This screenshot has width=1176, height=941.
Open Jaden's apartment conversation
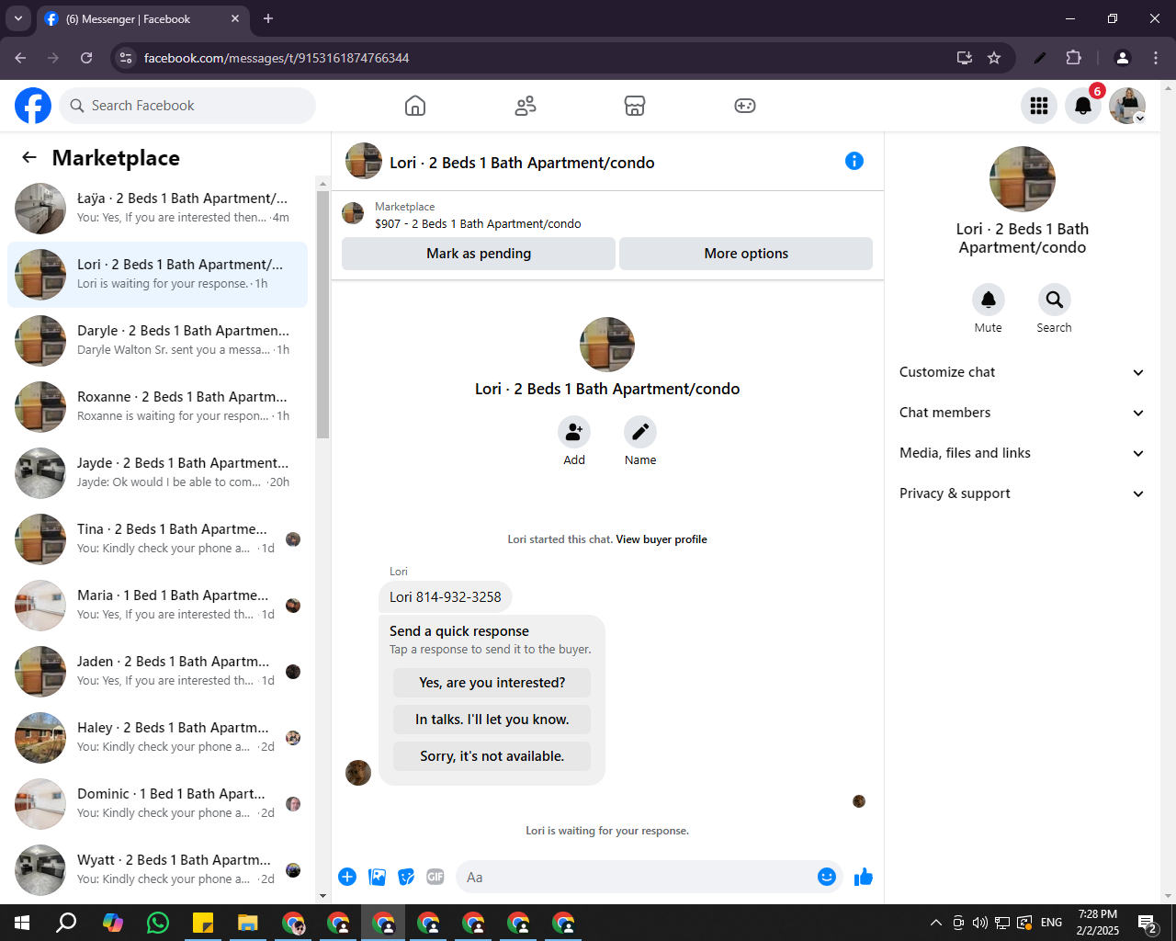point(157,672)
